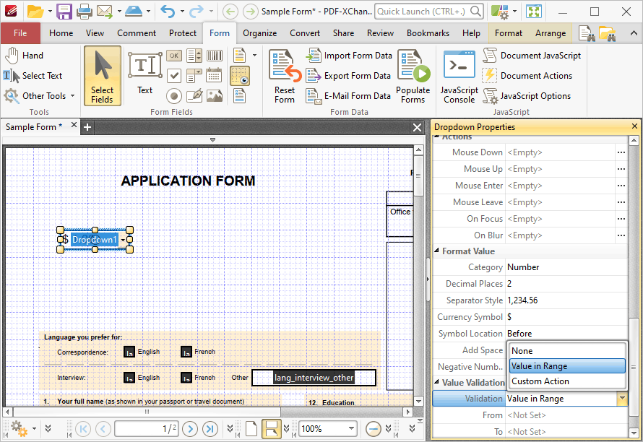Click Import Form Data
This screenshot has width=643, height=442.
click(349, 56)
